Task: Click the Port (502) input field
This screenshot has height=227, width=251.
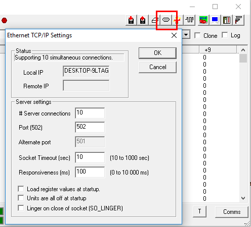Action: point(90,127)
